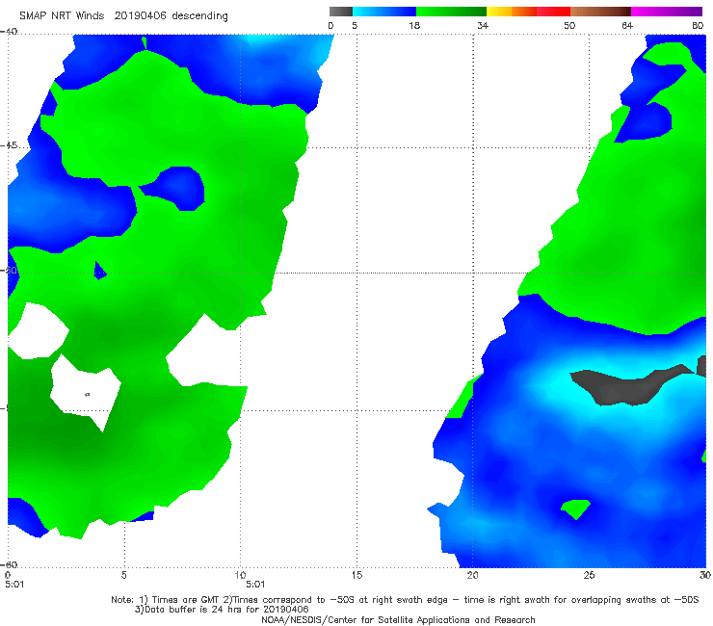Click the small green patch near longitude 25 bottom

point(575,509)
